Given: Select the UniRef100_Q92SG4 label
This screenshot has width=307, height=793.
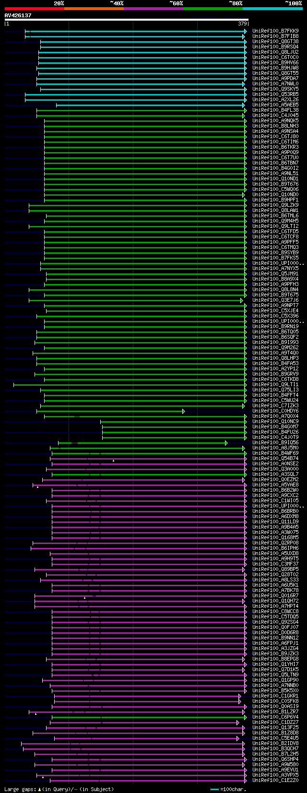Looking at the screenshot, I should 275,622.
